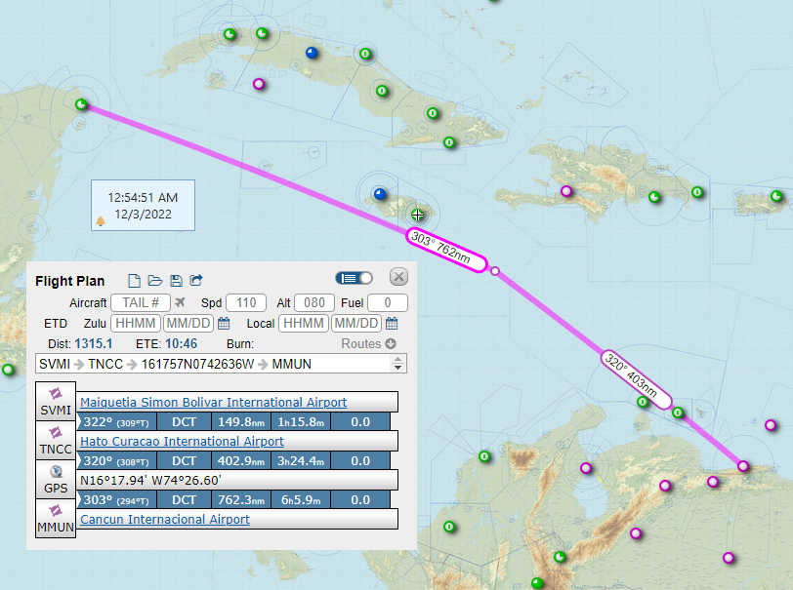The height and width of the screenshot is (590, 793).
Task: Click the magenta airport marker in Haiti
Action: (566, 191)
